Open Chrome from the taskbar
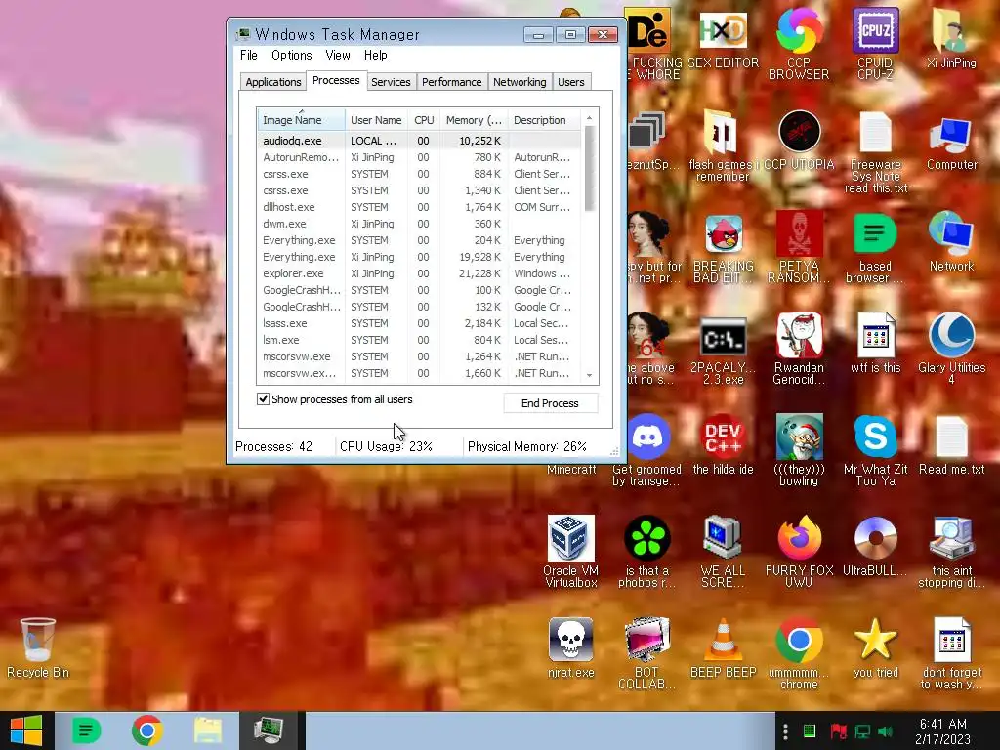The width and height of the screenshot is (1000, 750). [146, 730]
